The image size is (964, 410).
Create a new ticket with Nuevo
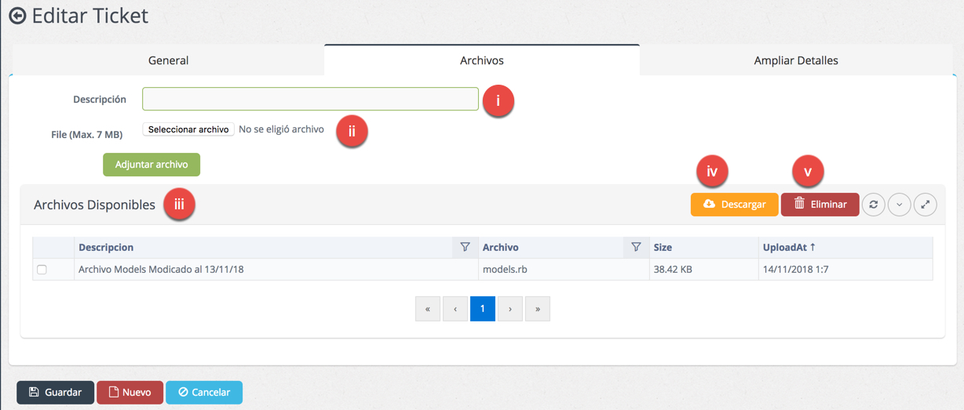(x=130, y=392)
